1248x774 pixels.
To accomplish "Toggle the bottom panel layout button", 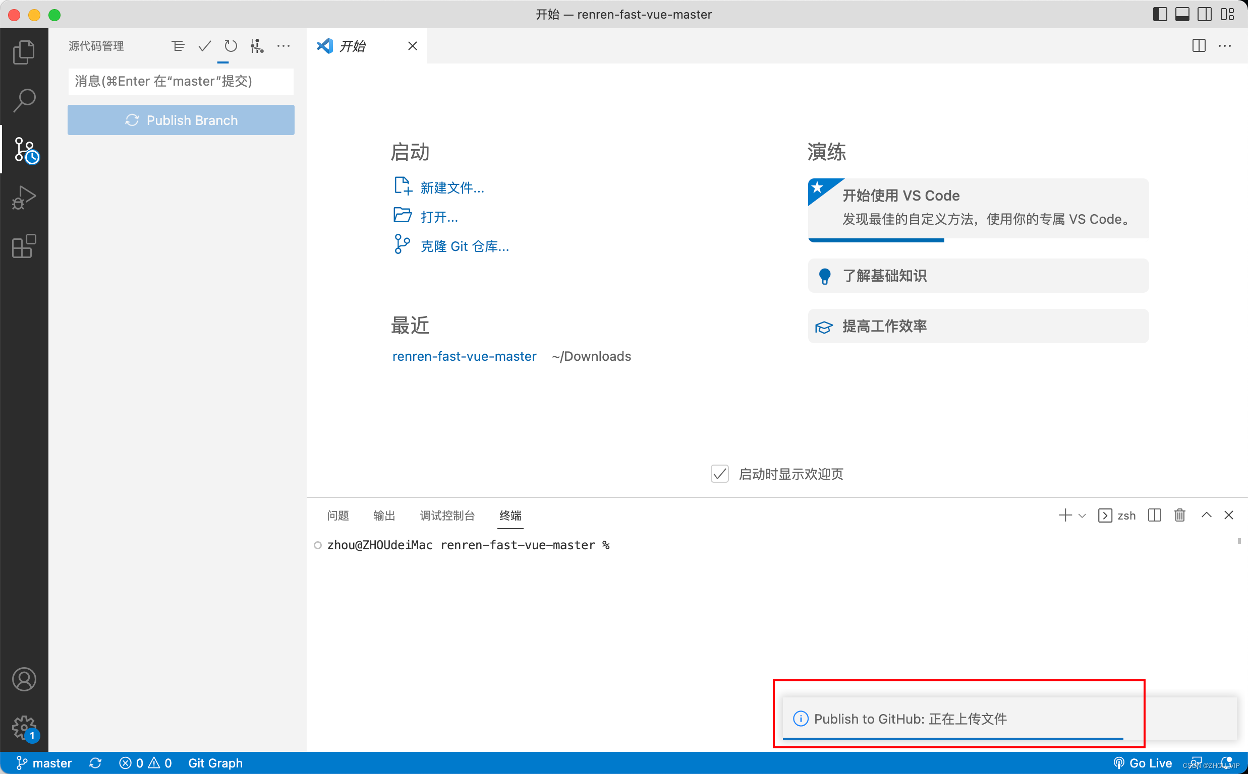I will pyautogui.click(x=1182, y=14).
